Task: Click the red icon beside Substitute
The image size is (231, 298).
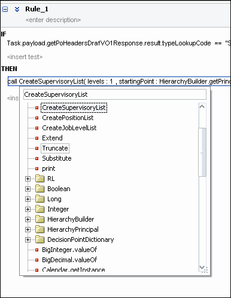Action: click(37, 159)
